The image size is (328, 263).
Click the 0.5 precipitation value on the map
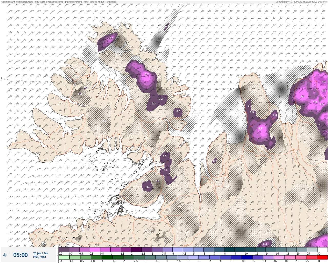click(111, 38)
